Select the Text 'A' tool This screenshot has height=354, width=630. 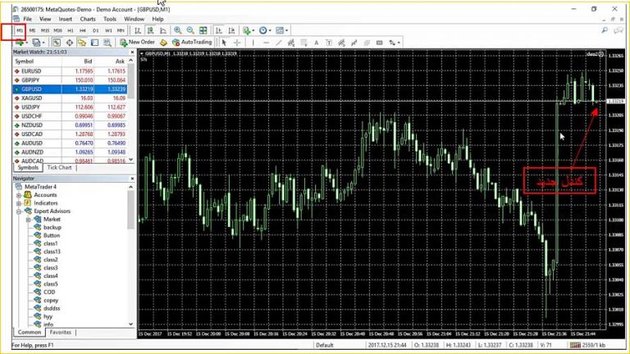[316, 43]
